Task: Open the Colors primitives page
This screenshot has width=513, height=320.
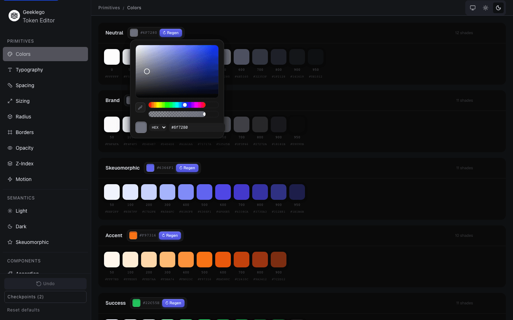Action: (x=45, y=54)
